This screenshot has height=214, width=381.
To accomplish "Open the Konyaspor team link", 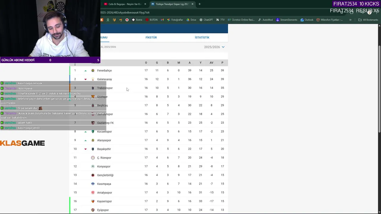I will 104,166.
